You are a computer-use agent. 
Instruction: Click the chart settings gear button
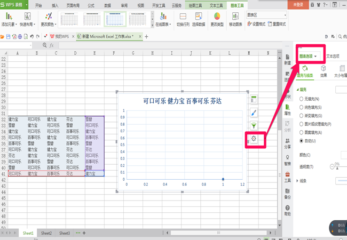[x=254, y=139]
